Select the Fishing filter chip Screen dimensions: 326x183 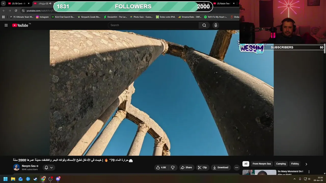[x=295, y=164]
